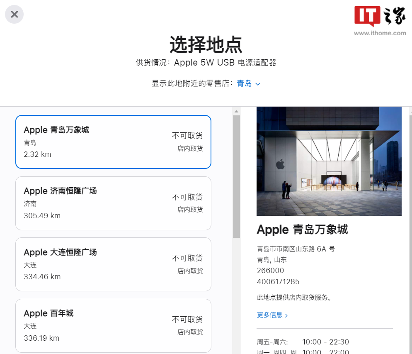
Task: Click the 周五-周六 opening hours row
Action: 303,342
